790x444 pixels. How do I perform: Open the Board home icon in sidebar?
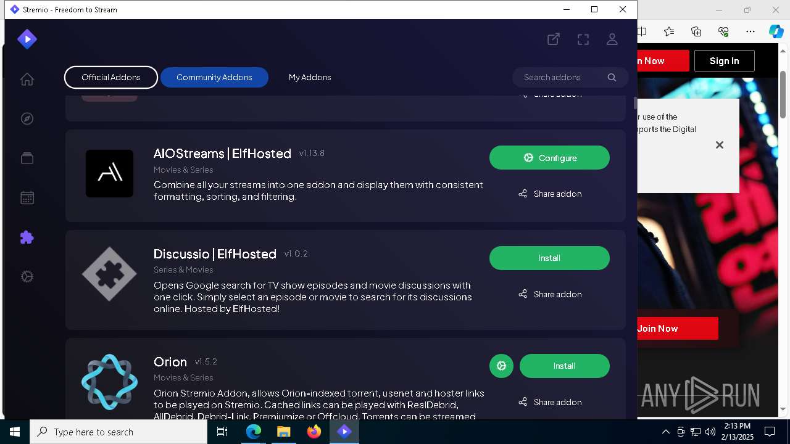(x=27, y=79)
